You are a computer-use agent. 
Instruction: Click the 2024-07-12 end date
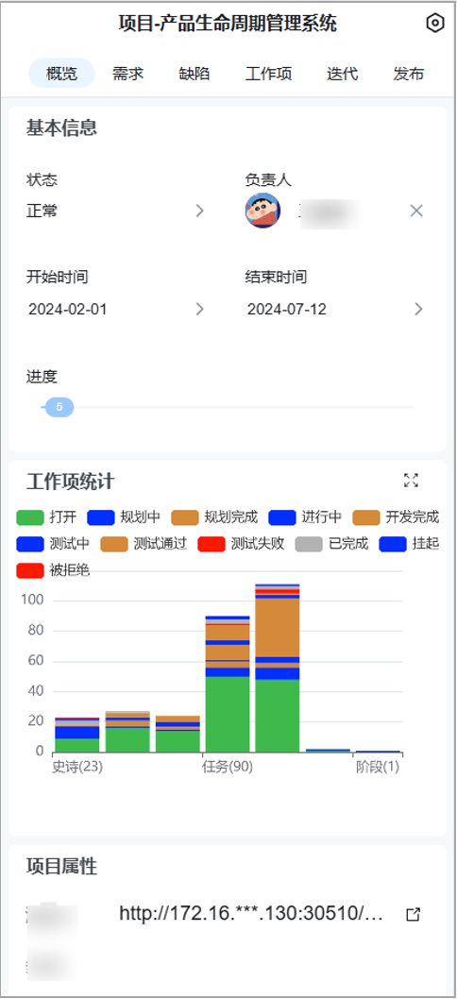click(287, 310)
